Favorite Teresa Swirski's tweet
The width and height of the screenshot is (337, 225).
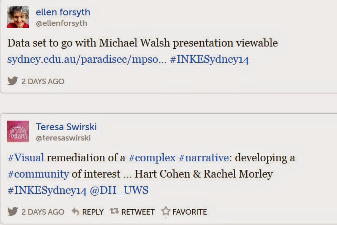point(184,211)
